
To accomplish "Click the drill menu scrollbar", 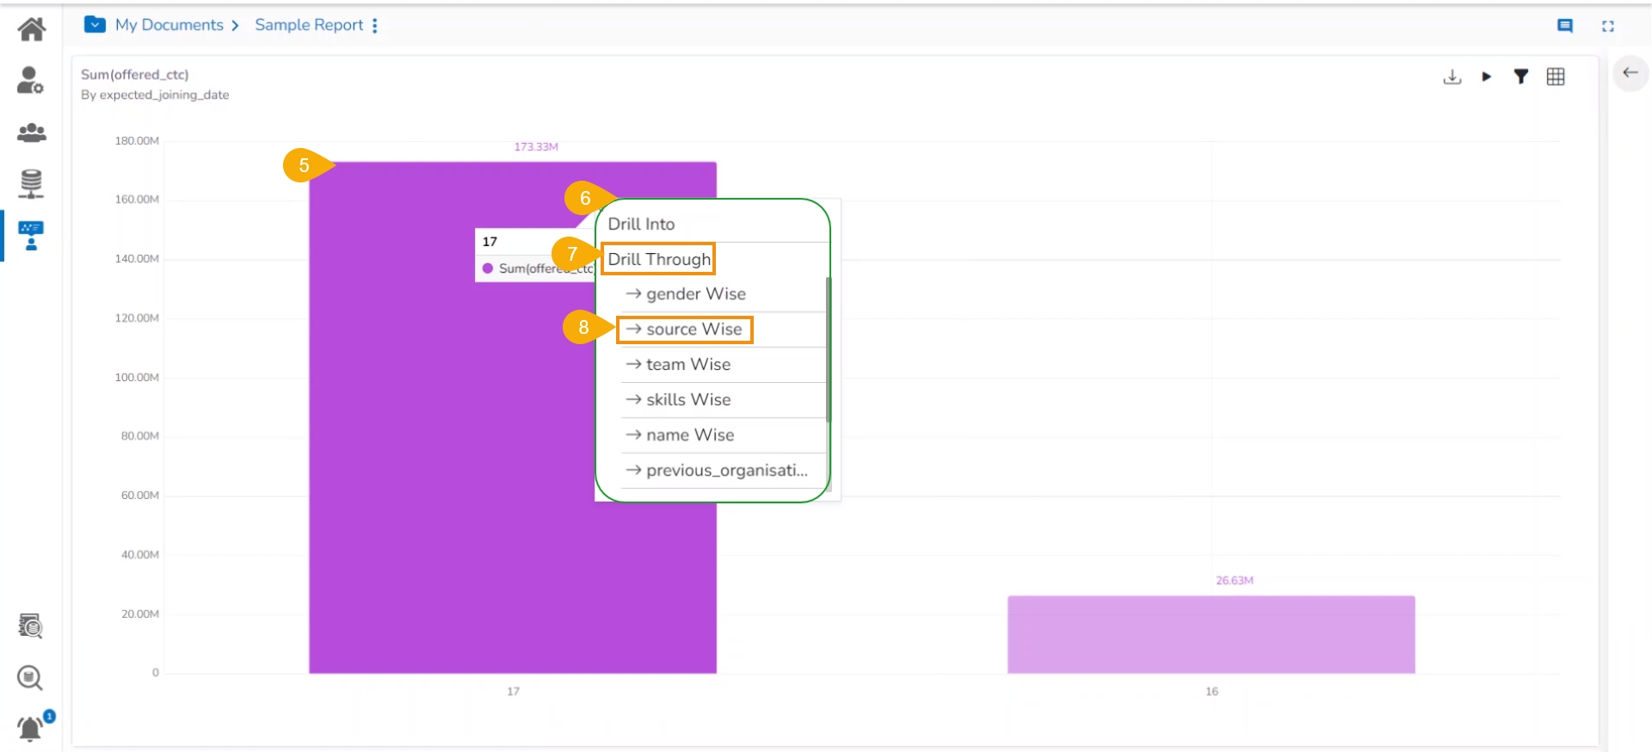I will pyautogui.click(x=829, y=348).
